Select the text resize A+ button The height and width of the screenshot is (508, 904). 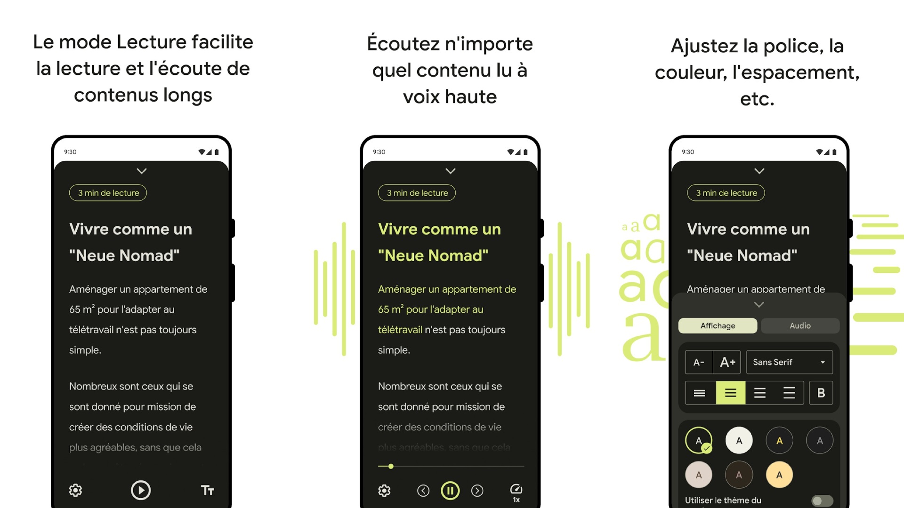[727, 362]
